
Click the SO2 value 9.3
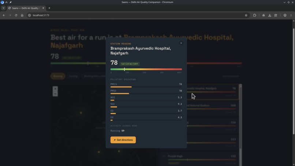[x=180, y=104]
